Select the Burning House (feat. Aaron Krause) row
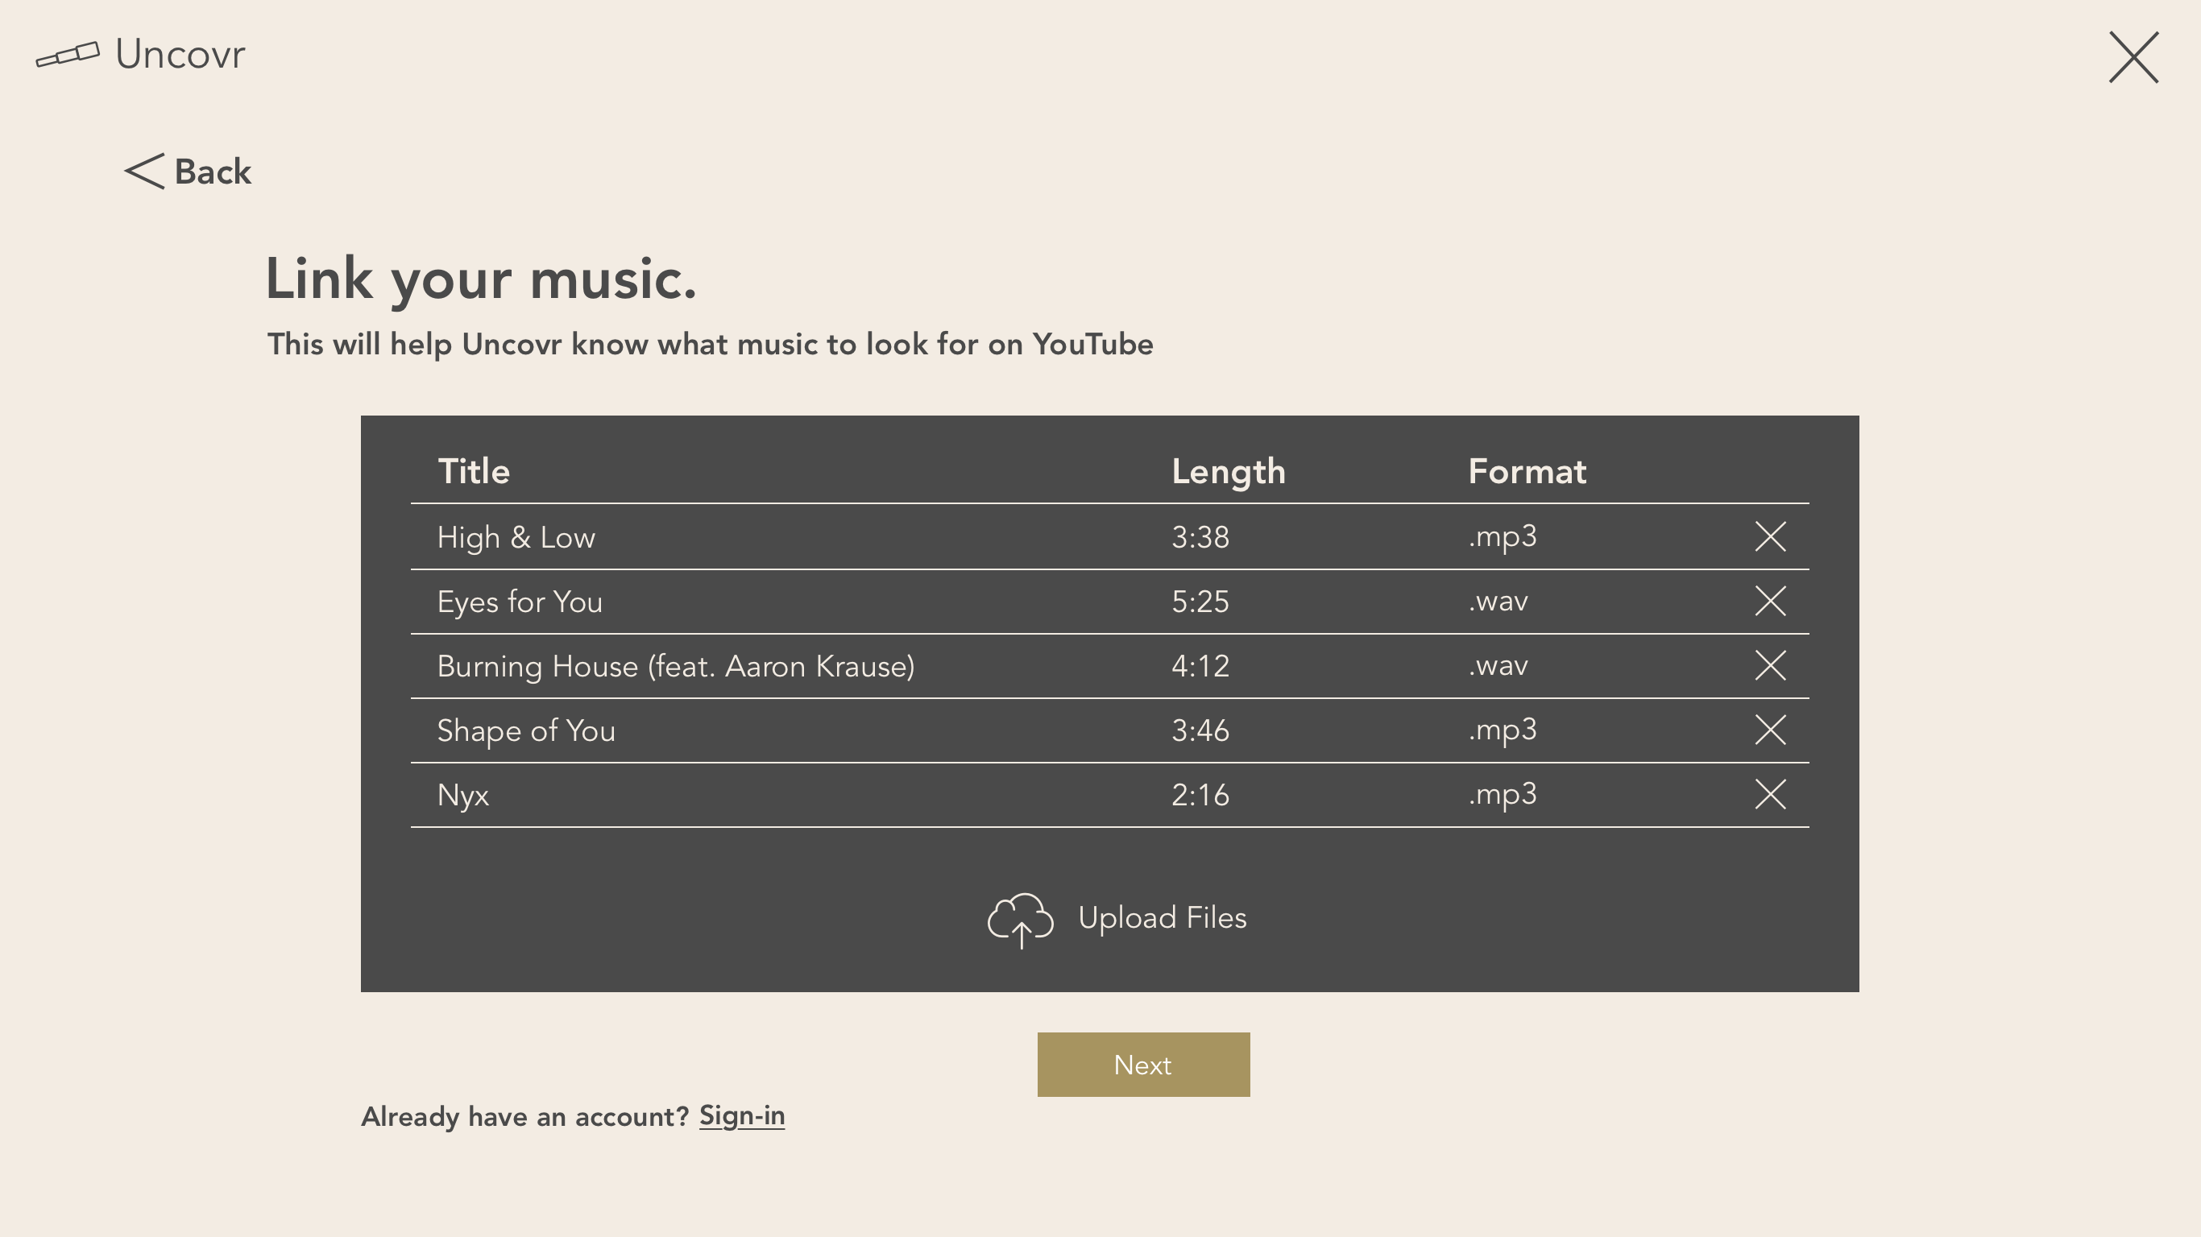 pyautogui.click(x=1110, y=666)
